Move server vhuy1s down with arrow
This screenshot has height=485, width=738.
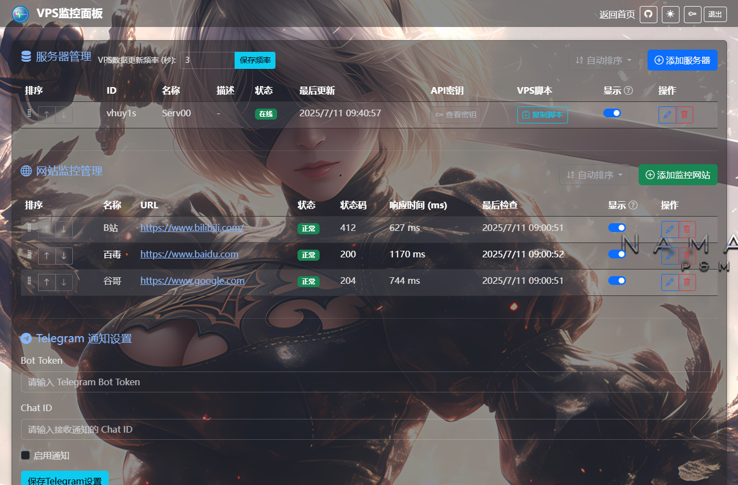(x=64, y=115)
